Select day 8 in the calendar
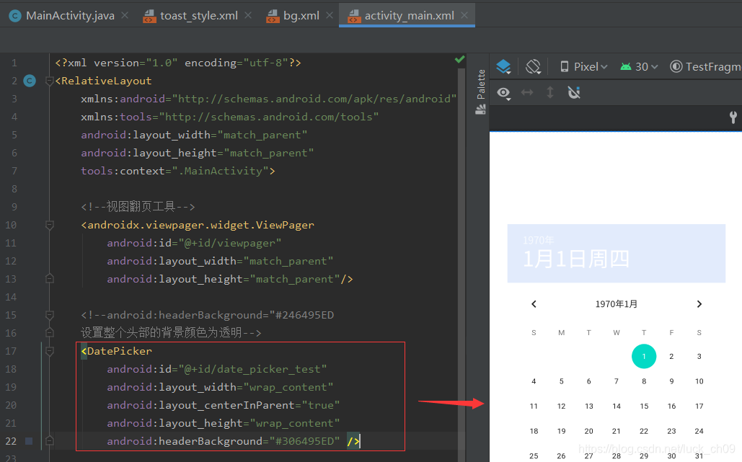This screenshot has width=742, height=462. (644, 381)
